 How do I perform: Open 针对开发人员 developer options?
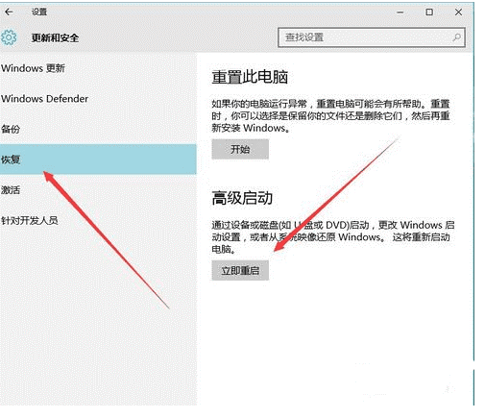coord(30,220)
